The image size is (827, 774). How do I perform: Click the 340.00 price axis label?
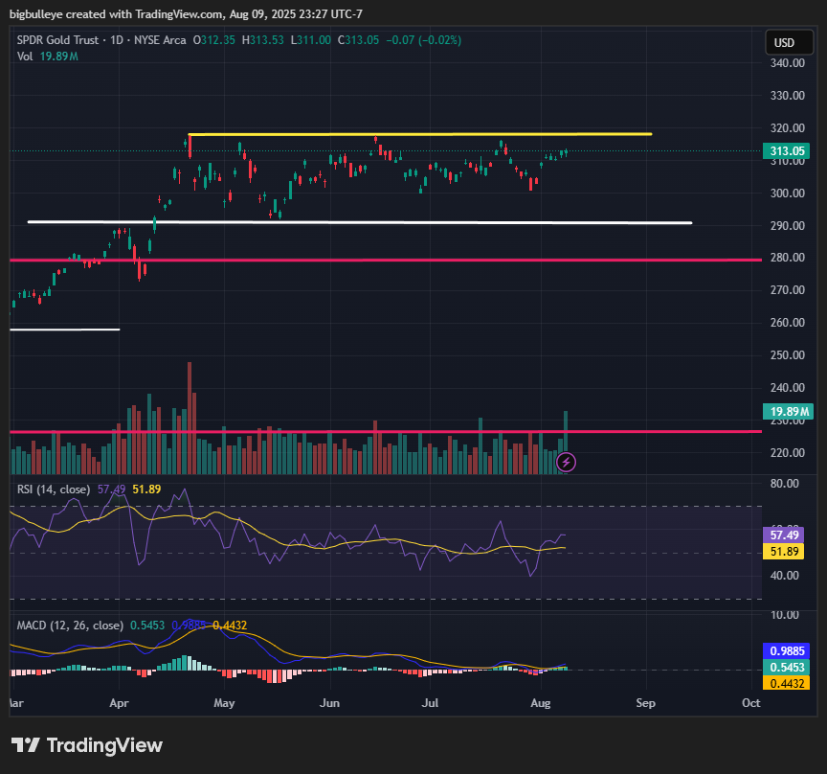788,63
